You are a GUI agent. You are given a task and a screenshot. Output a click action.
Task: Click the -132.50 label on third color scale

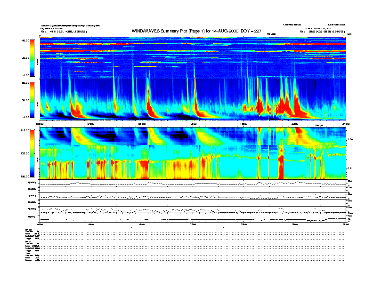[x=24, y=154]
